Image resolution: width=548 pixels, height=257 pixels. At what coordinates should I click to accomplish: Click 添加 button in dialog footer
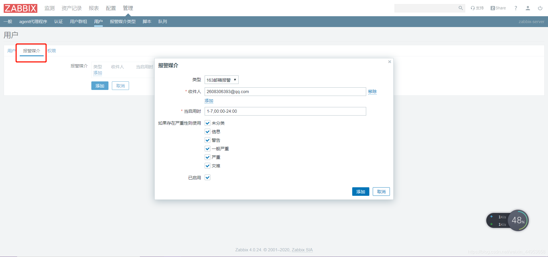click(361, 192)
